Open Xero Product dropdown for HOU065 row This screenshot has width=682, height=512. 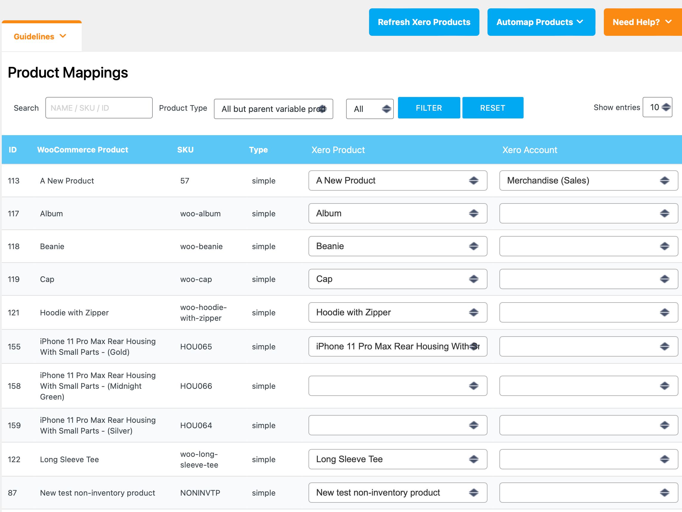coord(398,346)
